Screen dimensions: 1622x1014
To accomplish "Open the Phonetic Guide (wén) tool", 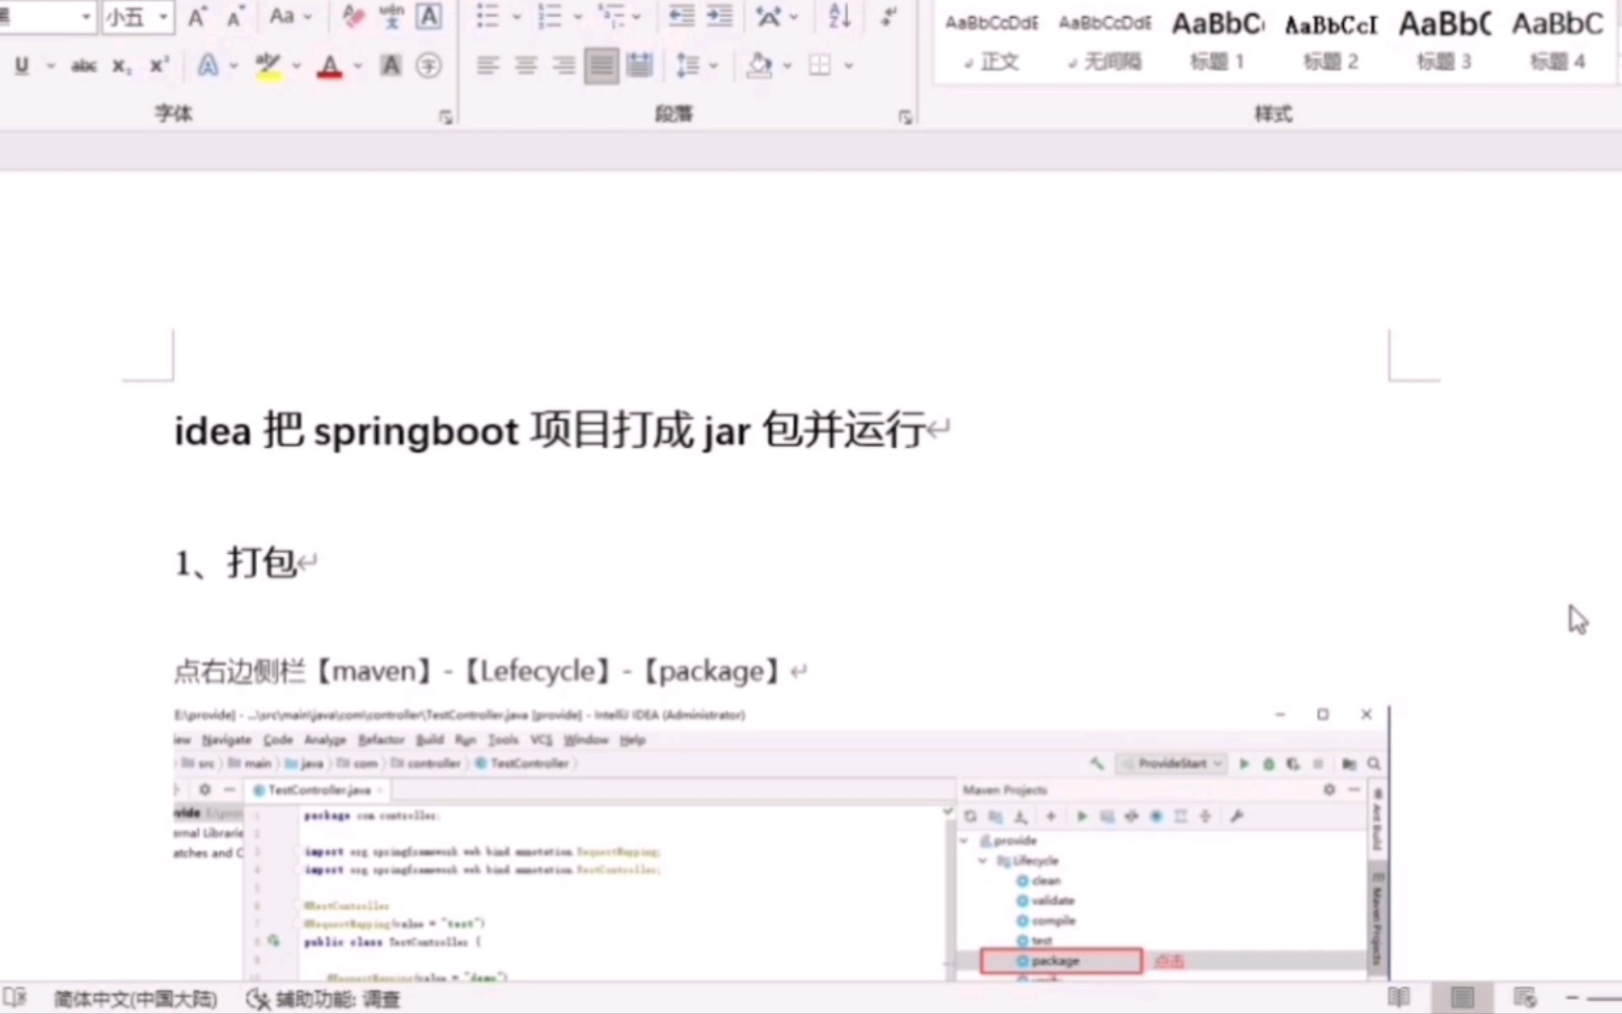I will pos(390,16).
